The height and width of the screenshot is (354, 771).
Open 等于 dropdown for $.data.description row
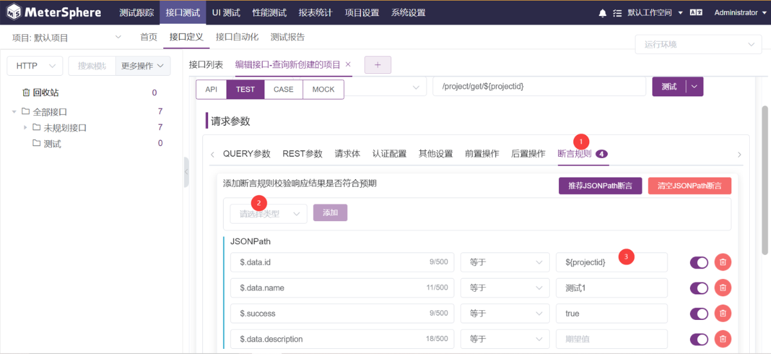[505, 339]
